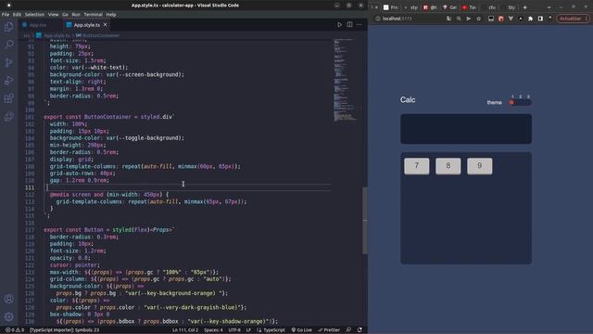Open Source Control view in activity bar

[8, 62]
